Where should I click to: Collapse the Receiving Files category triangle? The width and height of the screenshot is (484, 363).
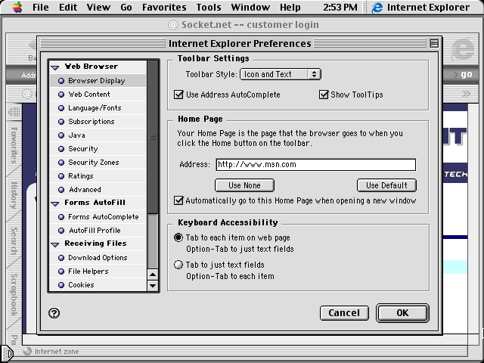55,244
